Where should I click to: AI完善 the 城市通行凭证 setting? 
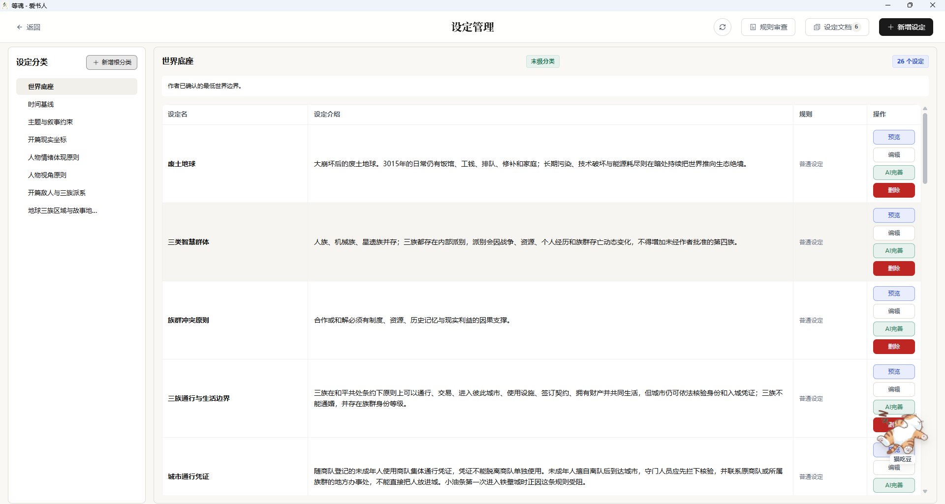point(894,485)
